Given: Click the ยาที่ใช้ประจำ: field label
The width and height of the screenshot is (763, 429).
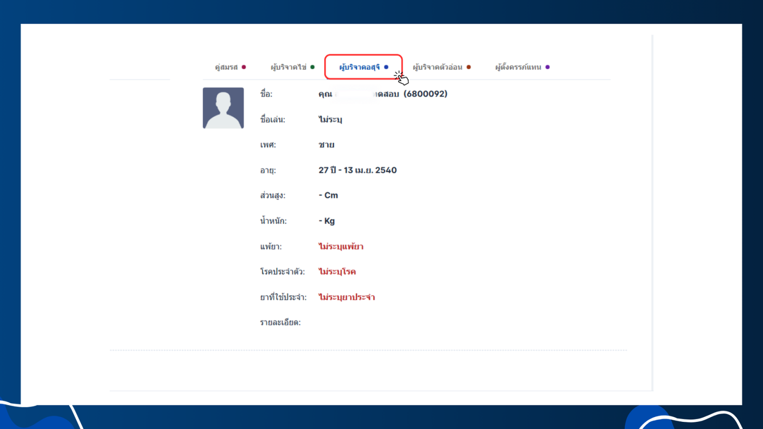Looking at the screenshot, I should pos(283,297).
